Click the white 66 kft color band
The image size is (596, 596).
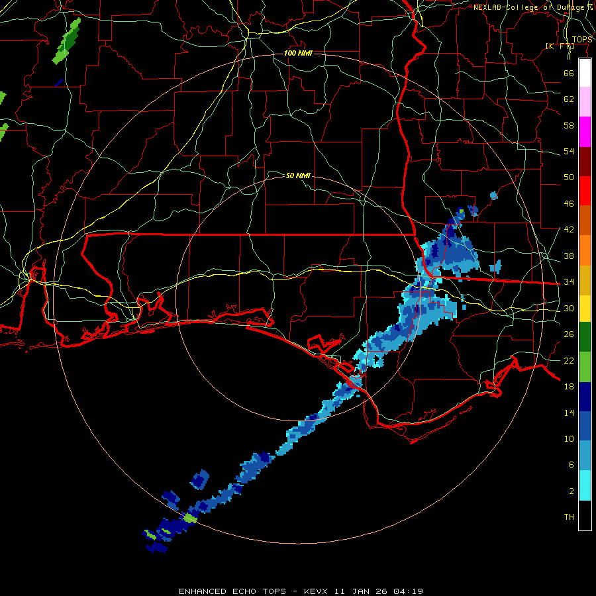(x=585, y=73)
